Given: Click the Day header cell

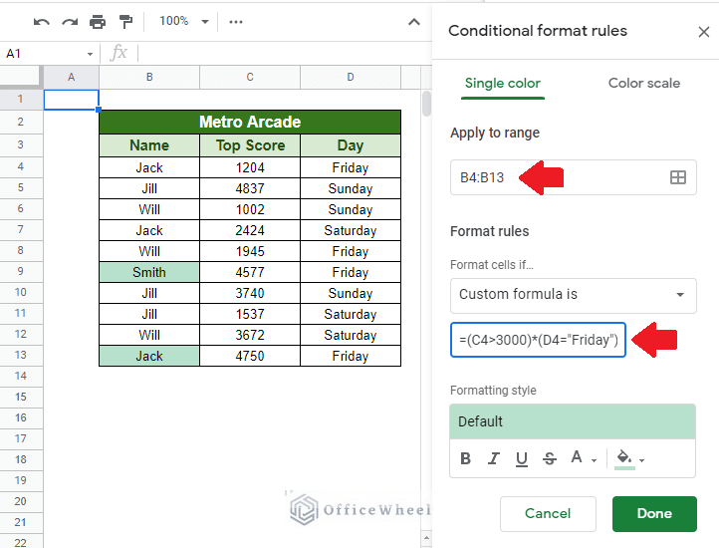Looking at the screenshot, I should [351, 145].
